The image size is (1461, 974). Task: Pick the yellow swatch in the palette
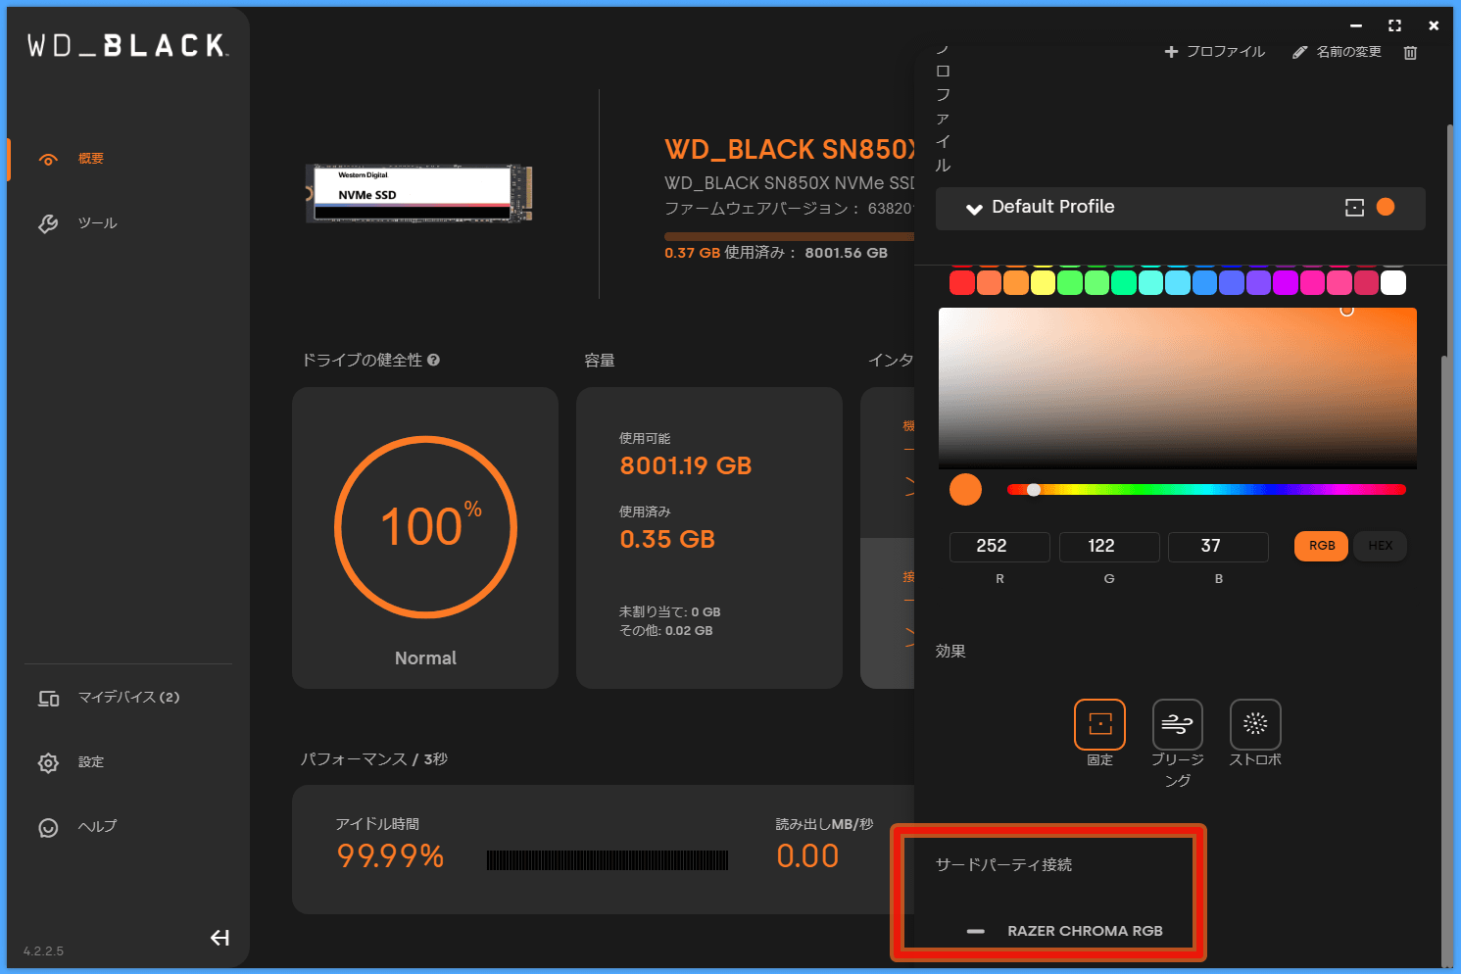pos(1043,283)
